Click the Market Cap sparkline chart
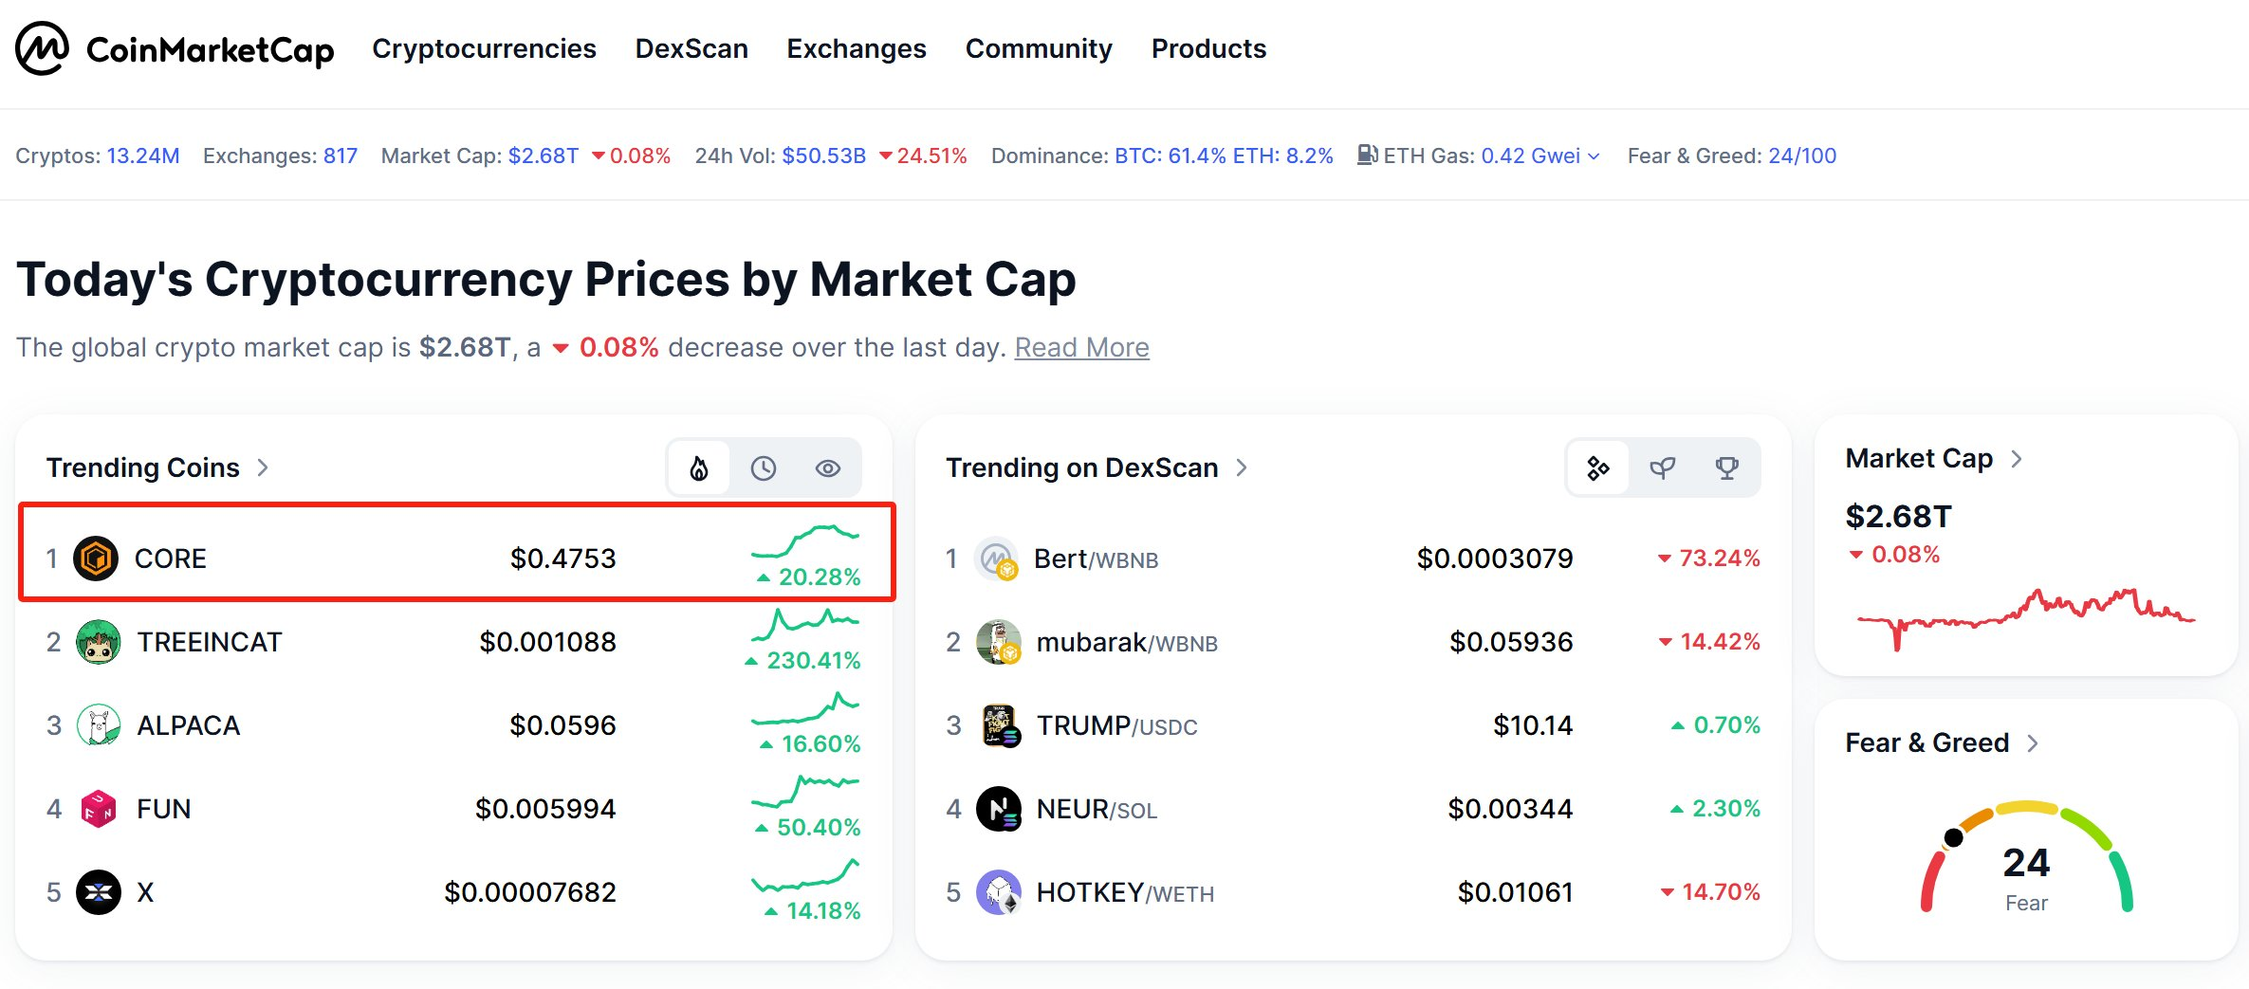Viewport: 2249px width, 989px height. pos(2026,614)
